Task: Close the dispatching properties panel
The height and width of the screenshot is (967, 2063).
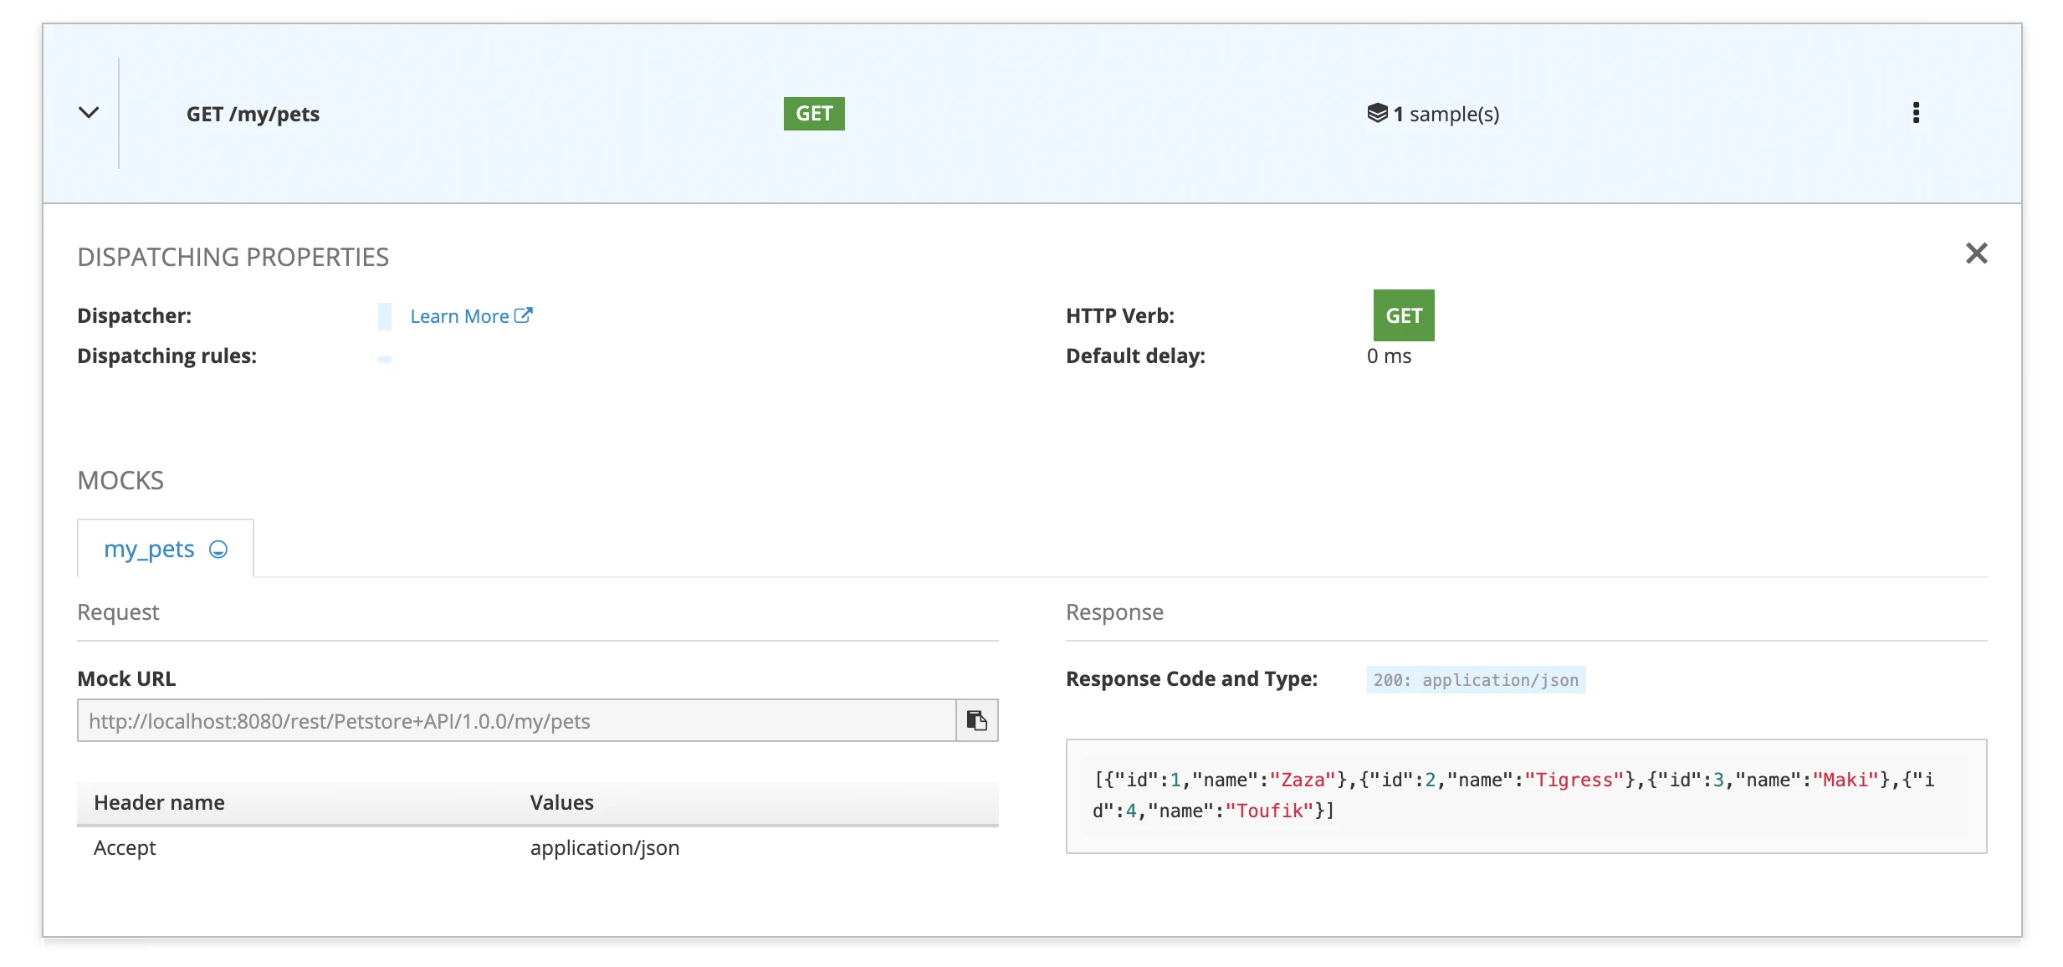Action: 1976,253
